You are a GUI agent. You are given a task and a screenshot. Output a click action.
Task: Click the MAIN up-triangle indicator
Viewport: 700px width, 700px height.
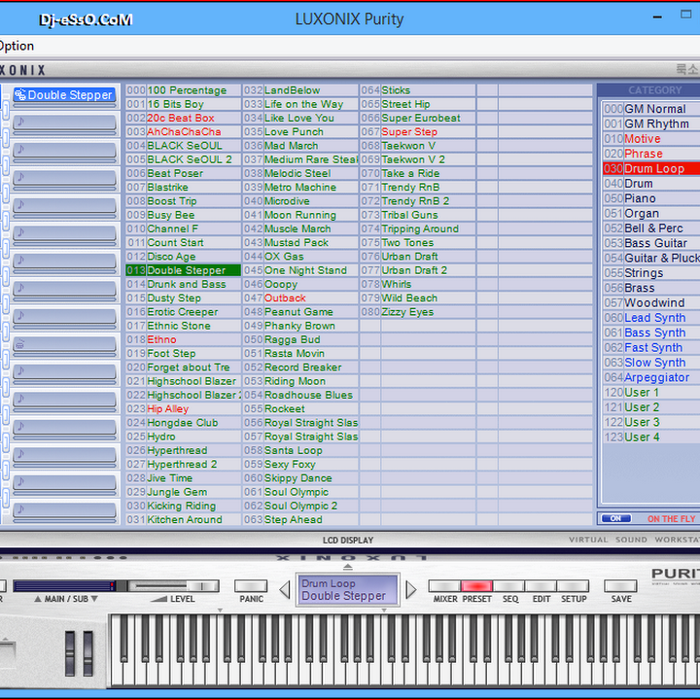38,599
